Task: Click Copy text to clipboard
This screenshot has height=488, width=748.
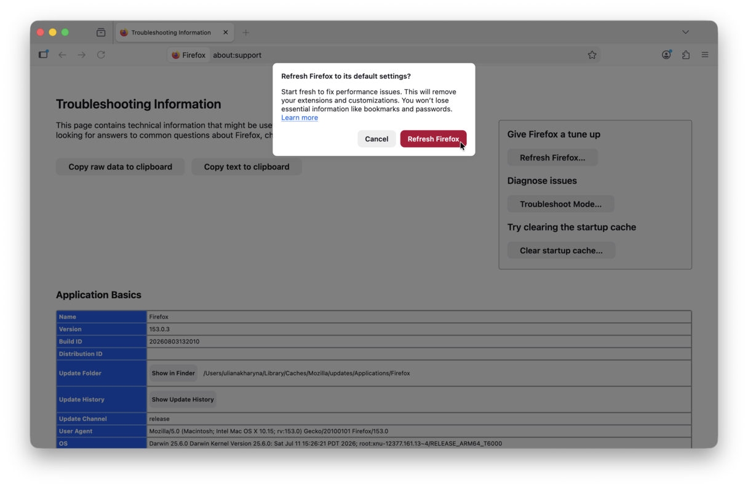Action: (247, 167)
